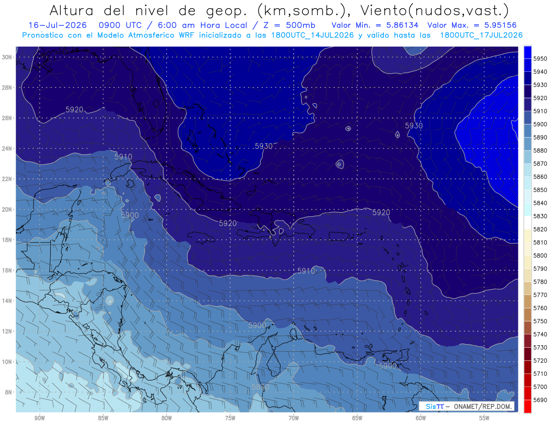This screenshot has height=424, width=549.
Task: Click the colorbar tick label 5870
Action: coord(540,163)
